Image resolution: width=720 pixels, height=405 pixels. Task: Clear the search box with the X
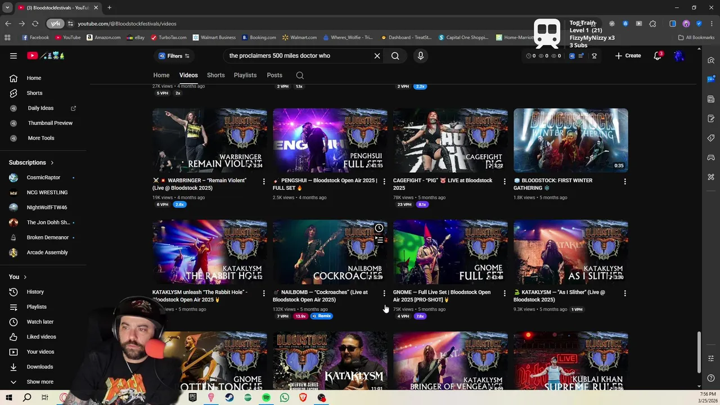[x=377, y=56]
